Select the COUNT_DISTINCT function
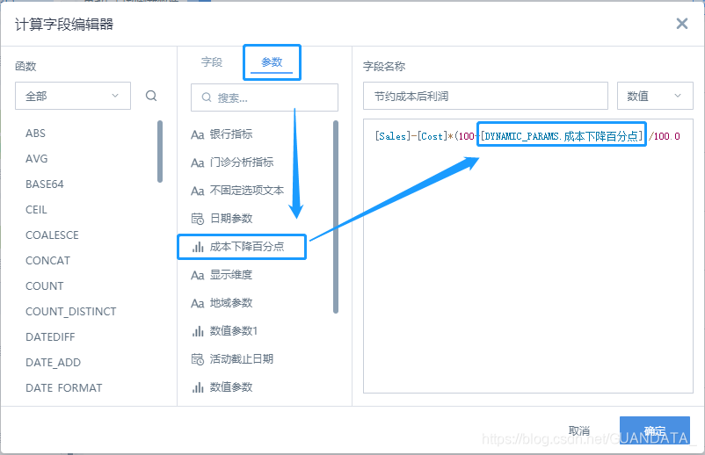The height and width of the screenshot is (455, 705). [71, 312]
